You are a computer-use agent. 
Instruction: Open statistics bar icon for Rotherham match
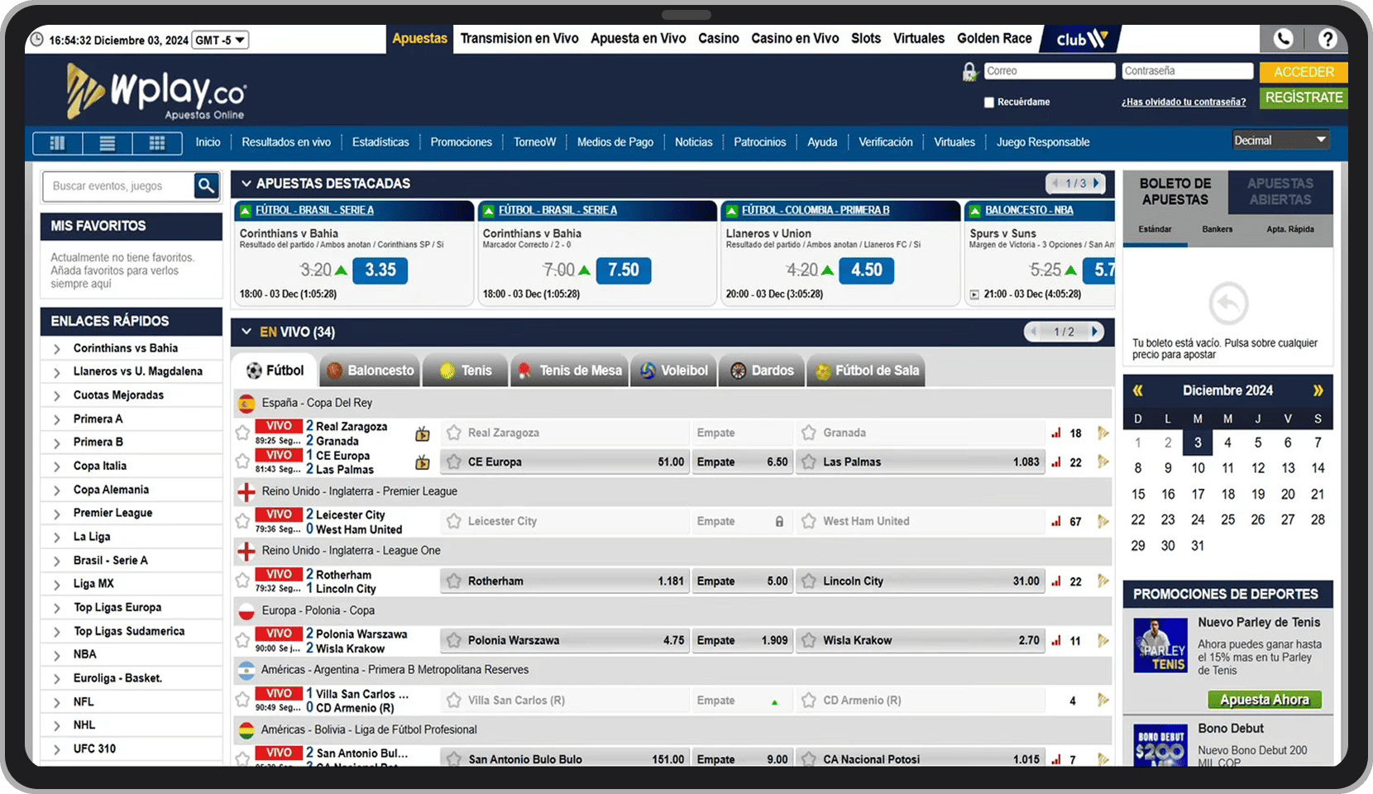click(1055, 581)
